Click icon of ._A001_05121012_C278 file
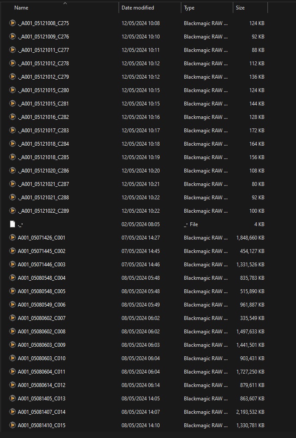 [x=12, y=63]
